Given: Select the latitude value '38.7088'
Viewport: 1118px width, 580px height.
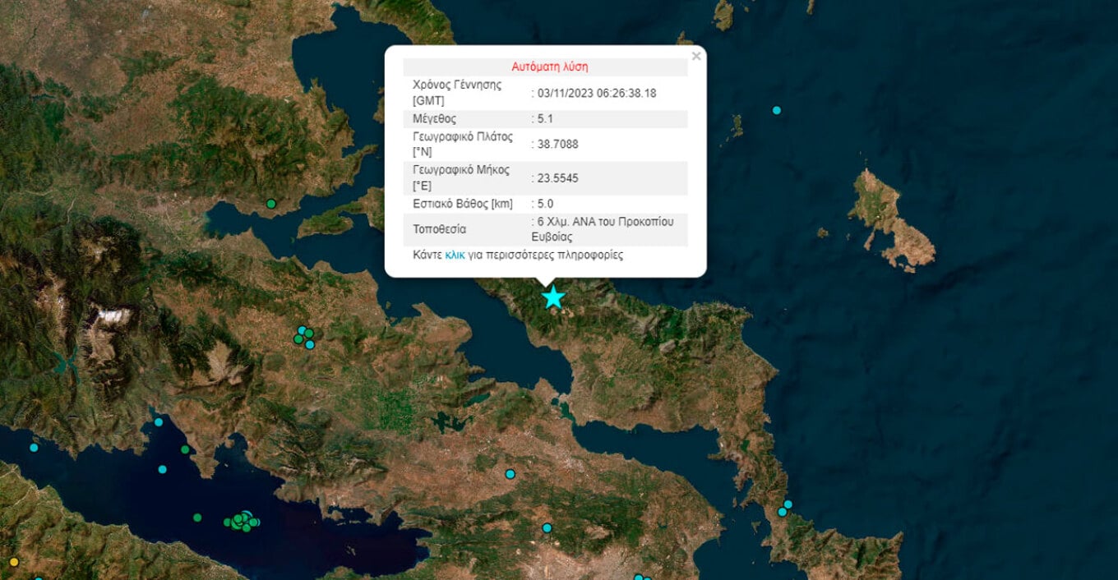Looking at the screenshot, I should click(x=557, y=145).
